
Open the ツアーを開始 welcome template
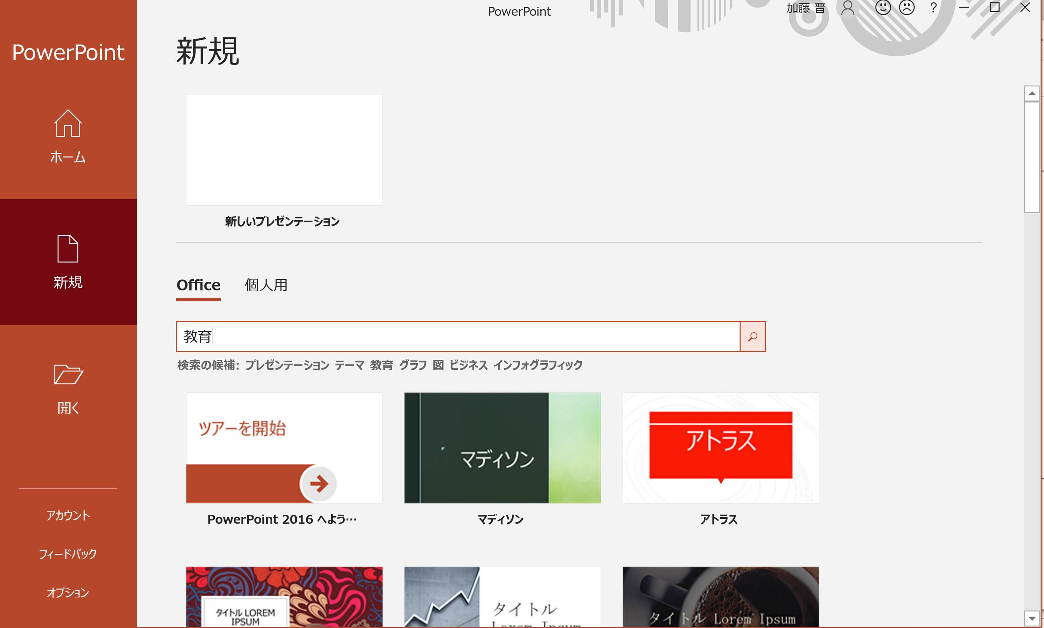point(284,448)
